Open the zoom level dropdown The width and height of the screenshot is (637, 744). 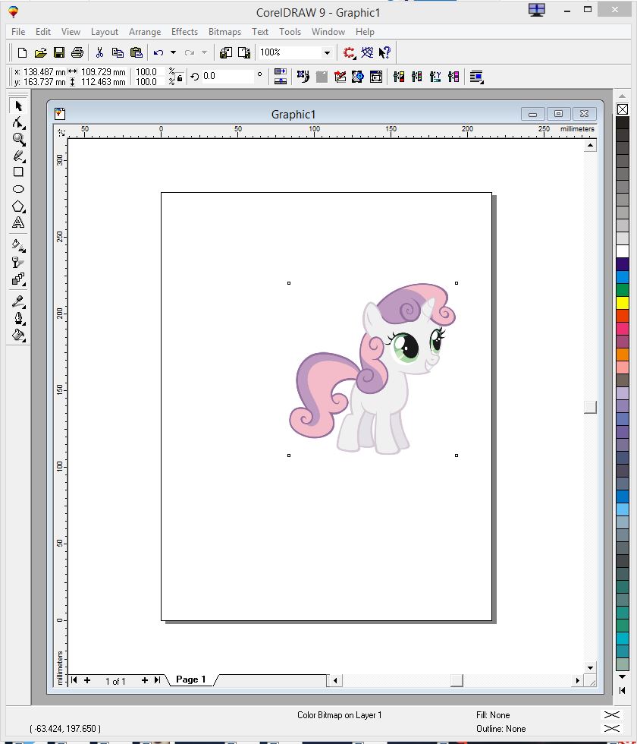(326, 52)
